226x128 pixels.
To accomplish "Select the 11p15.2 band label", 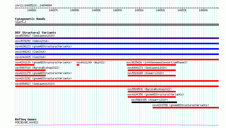I will point(21,22).
